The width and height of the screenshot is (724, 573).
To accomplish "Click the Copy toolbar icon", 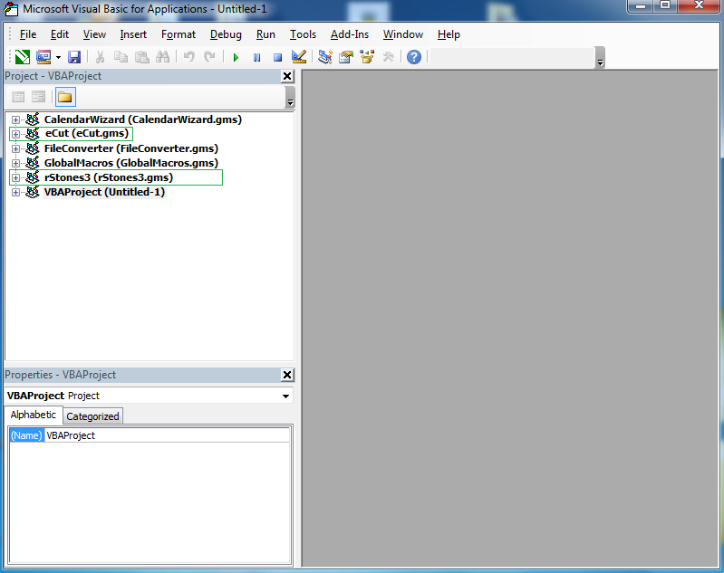I will (x=121, y=57).
